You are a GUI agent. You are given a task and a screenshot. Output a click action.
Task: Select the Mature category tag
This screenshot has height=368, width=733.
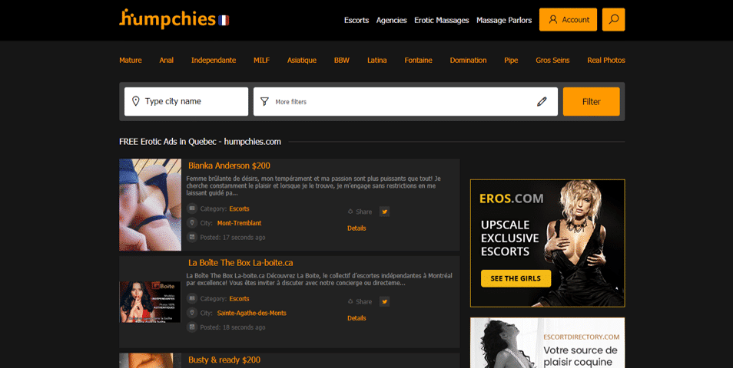pyautogui.click(x=131, y=60)
